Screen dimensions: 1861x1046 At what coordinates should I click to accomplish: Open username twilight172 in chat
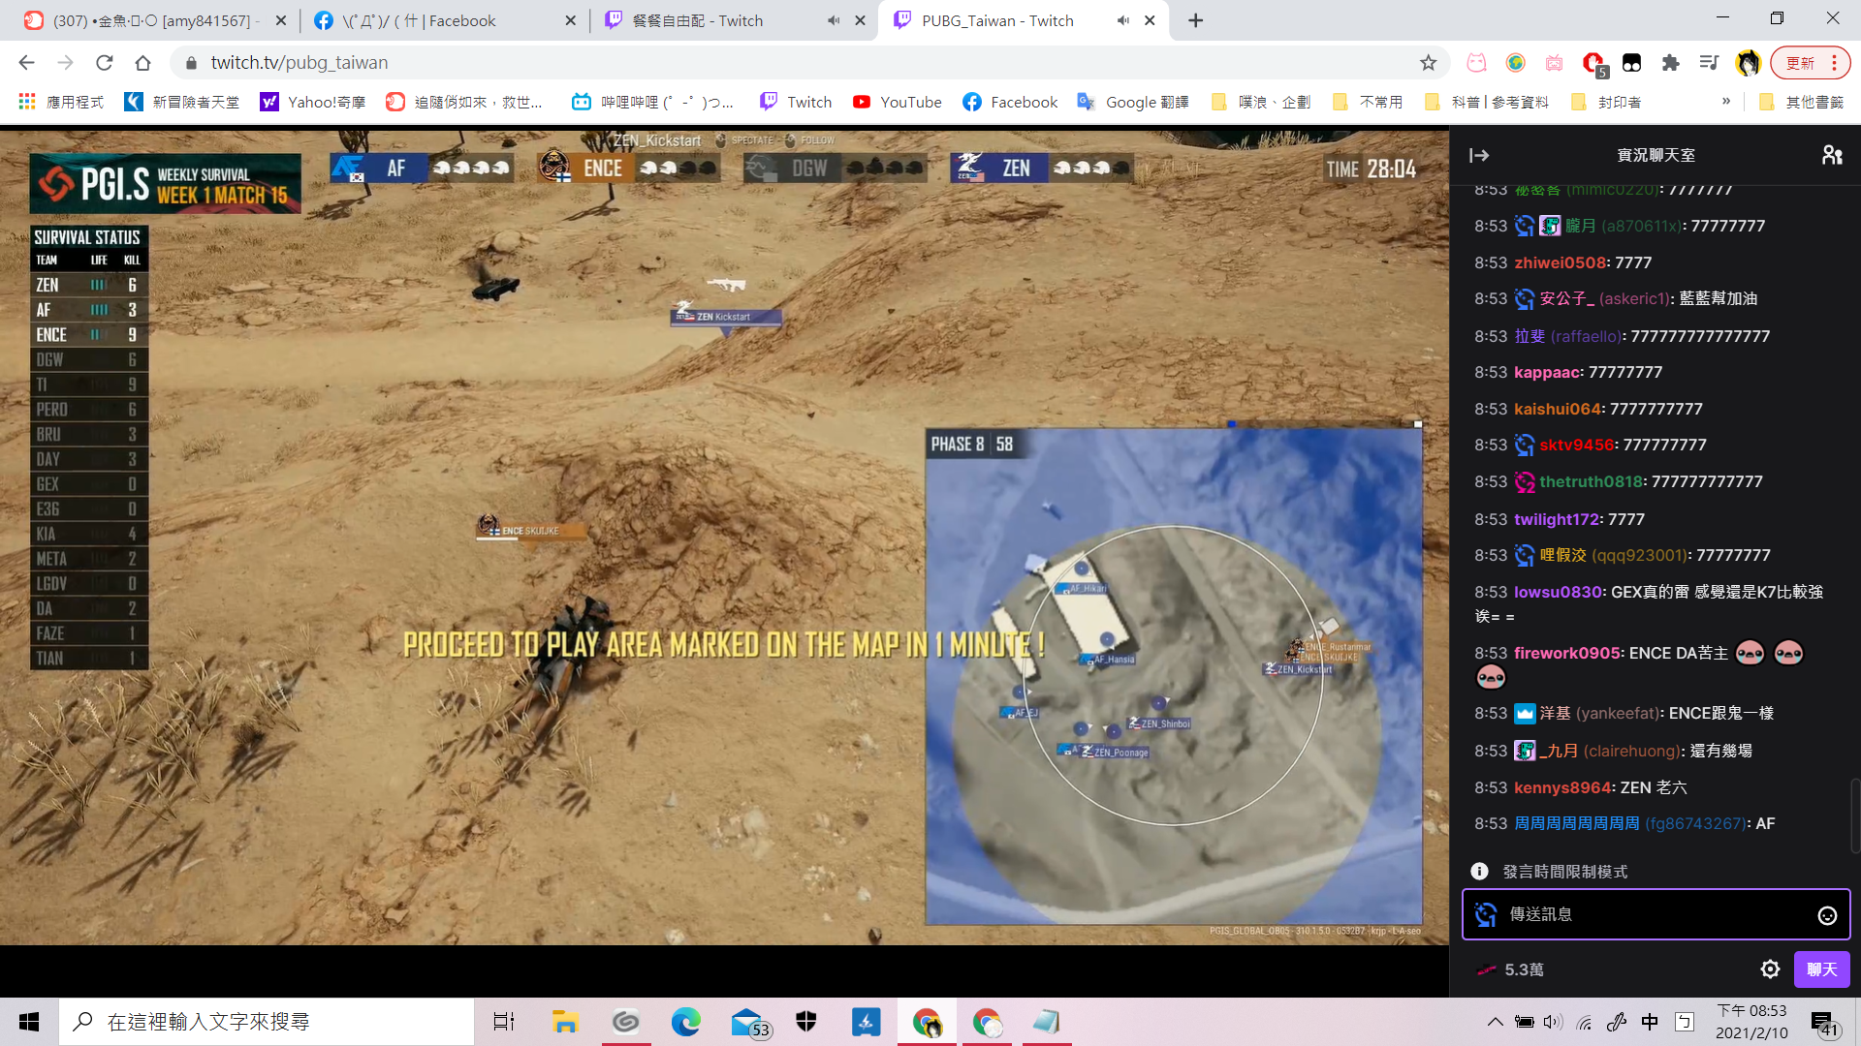1556,519
